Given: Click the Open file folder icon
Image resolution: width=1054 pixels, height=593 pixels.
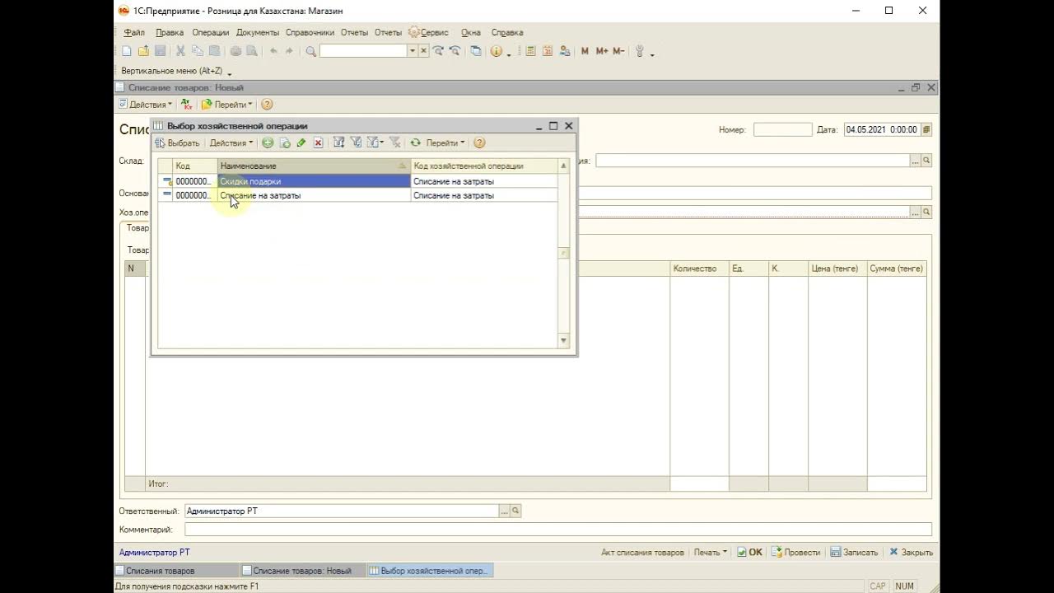Looking at the screenshot, I should pos(143,51).
